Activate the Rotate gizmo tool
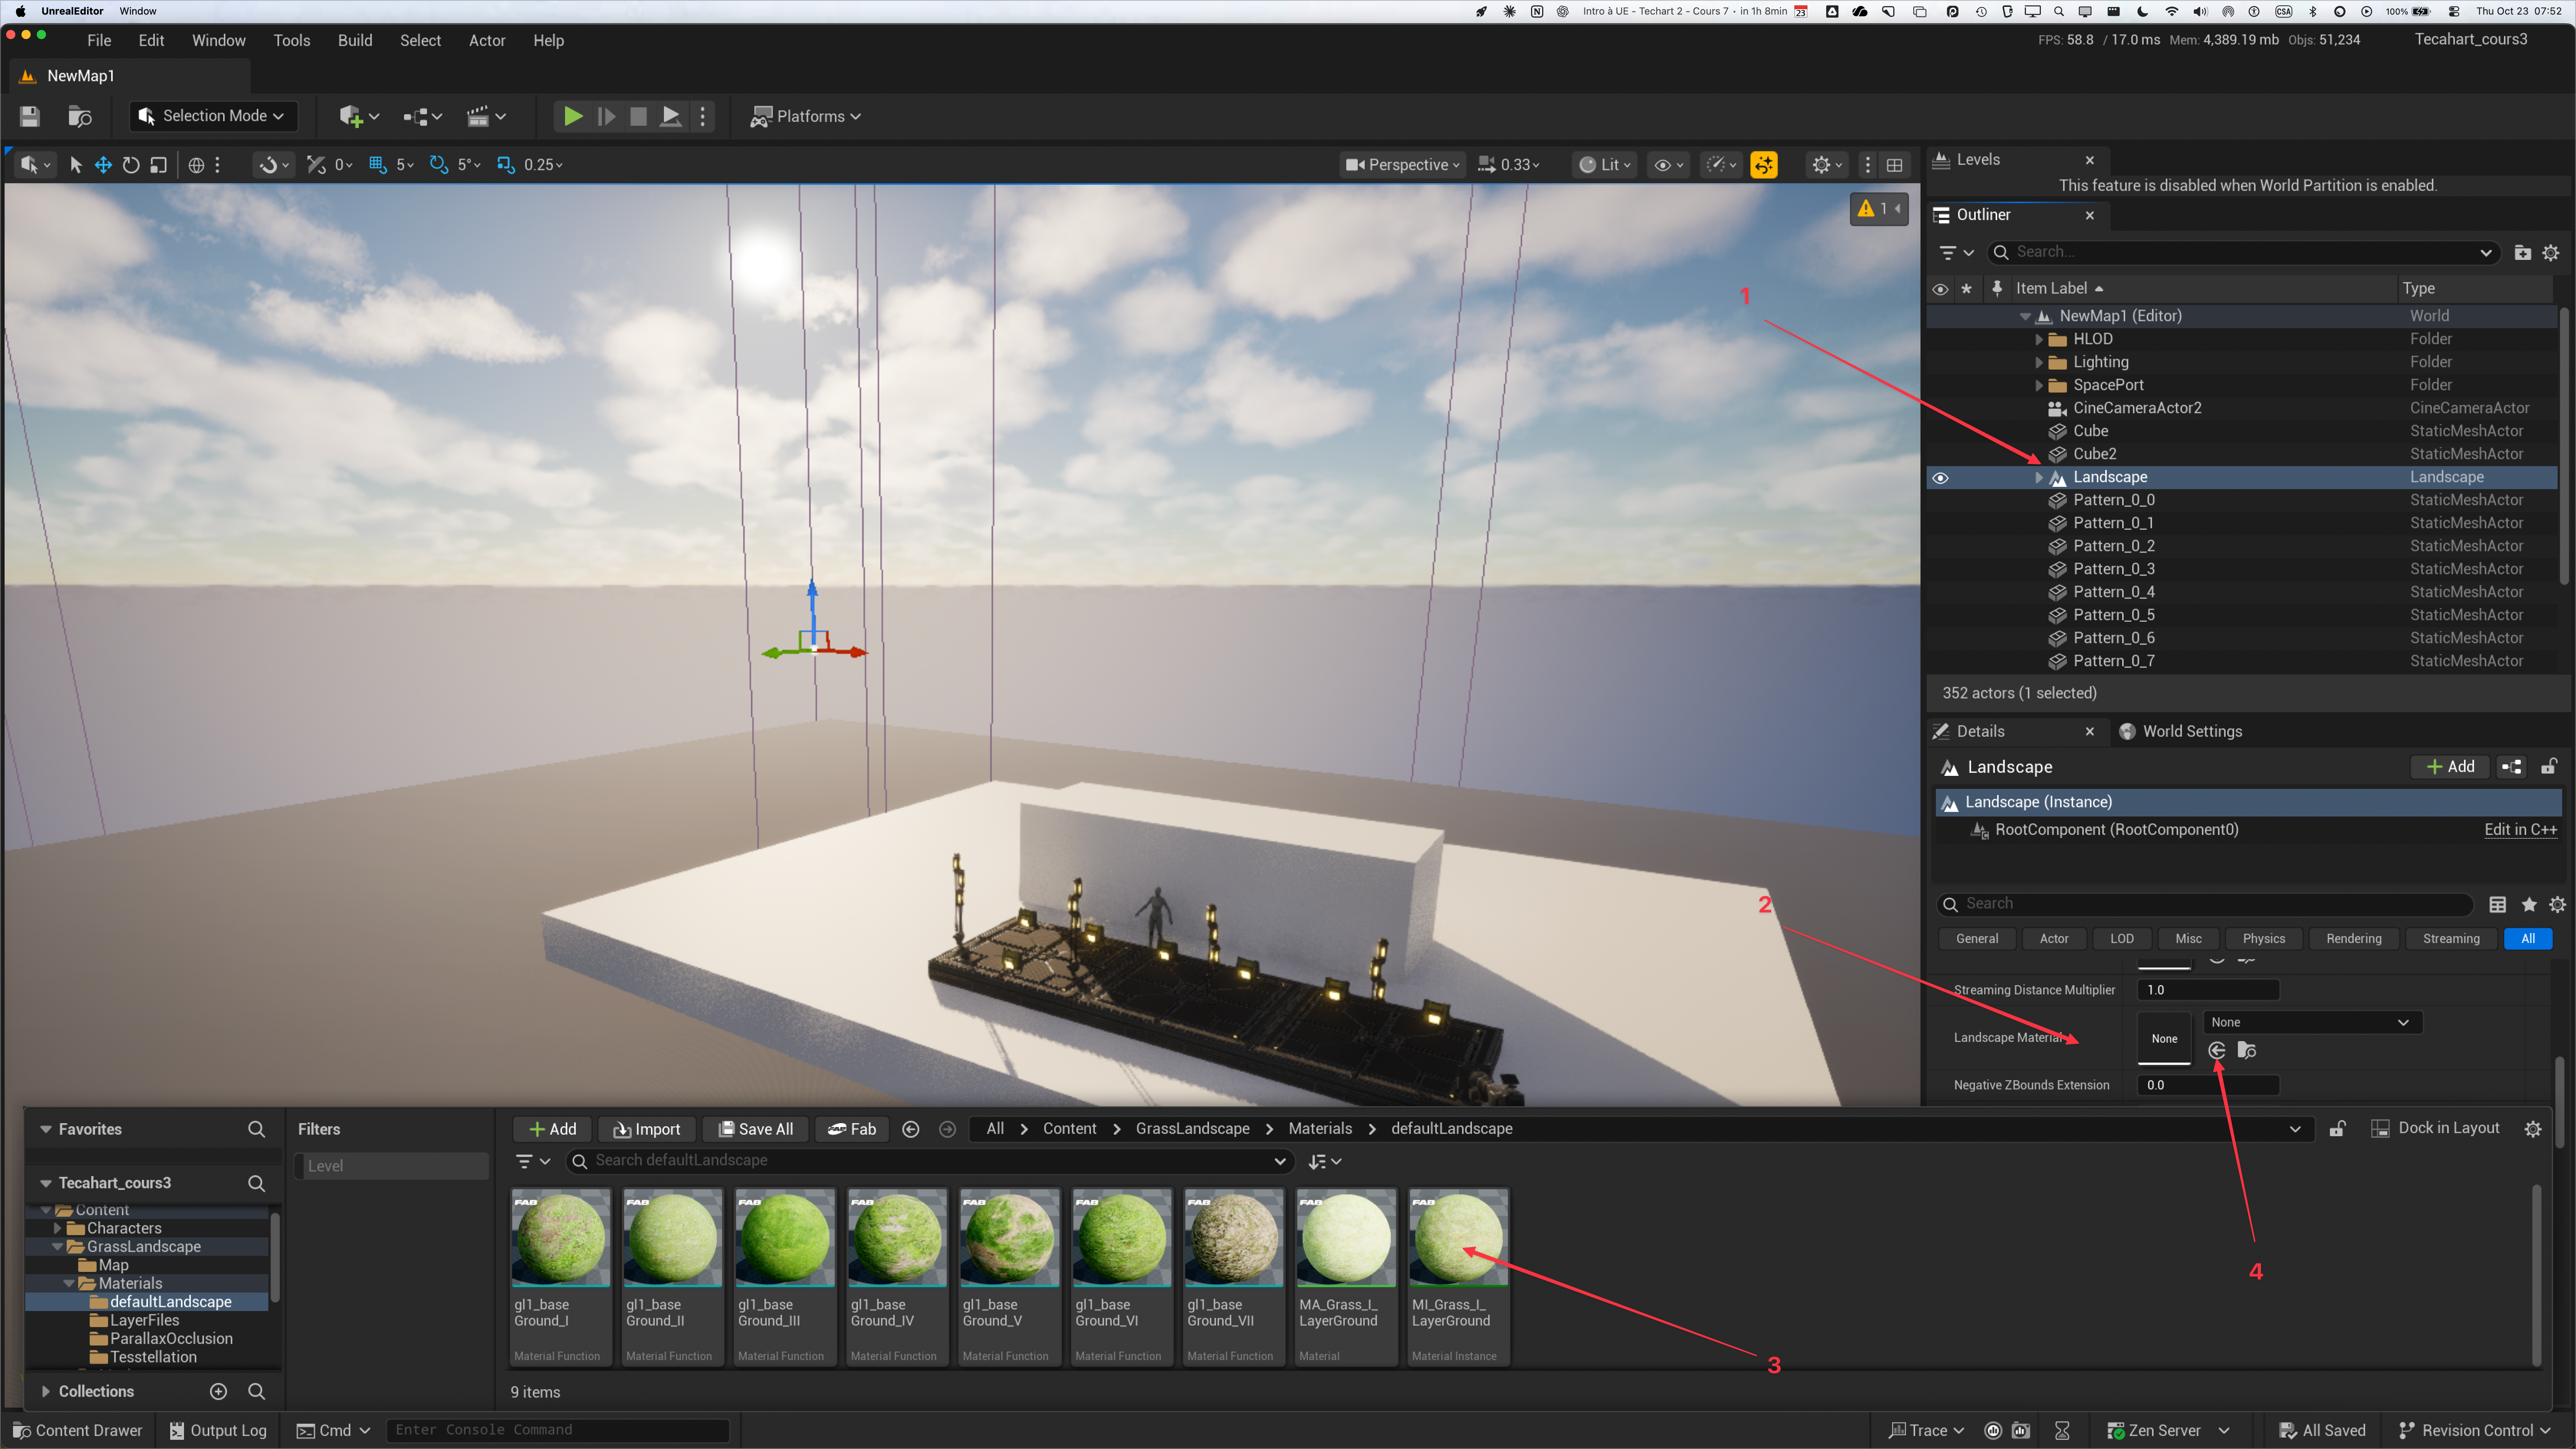The image size is (2576, 1449). (131, 165)
